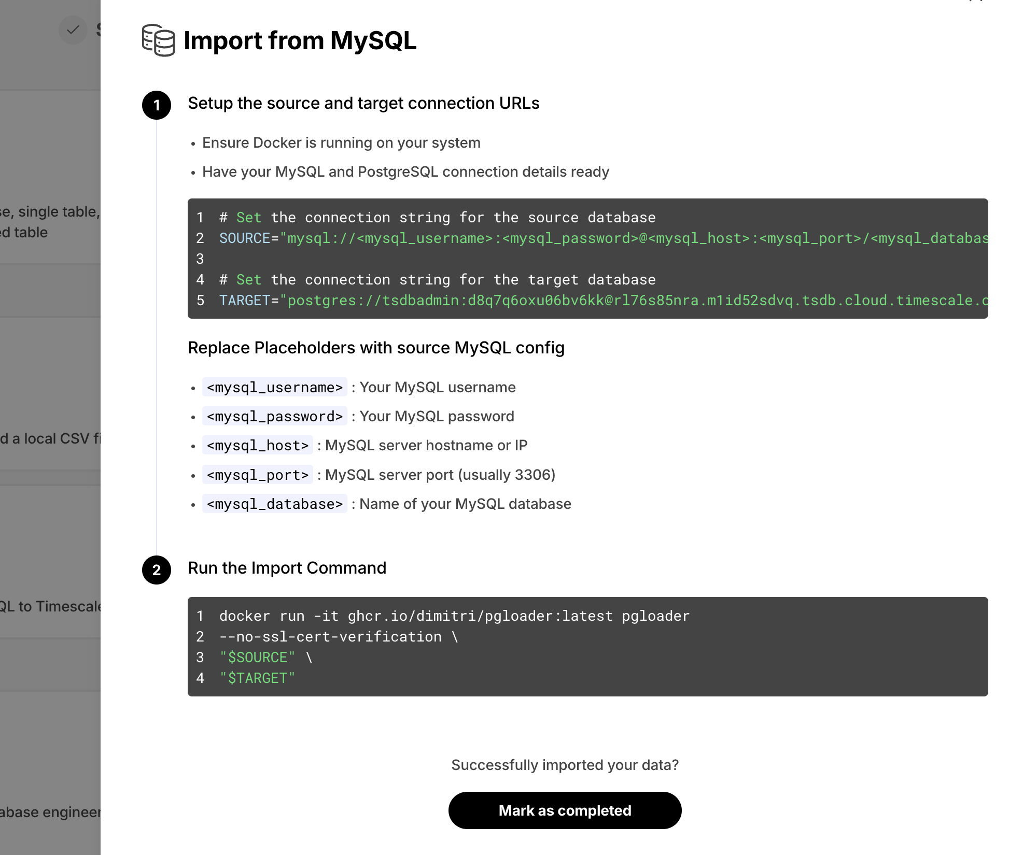Click the checkmark circle behind the panel
The height and width of the screenshot is (855, 1009).
(x=73, y=30)
